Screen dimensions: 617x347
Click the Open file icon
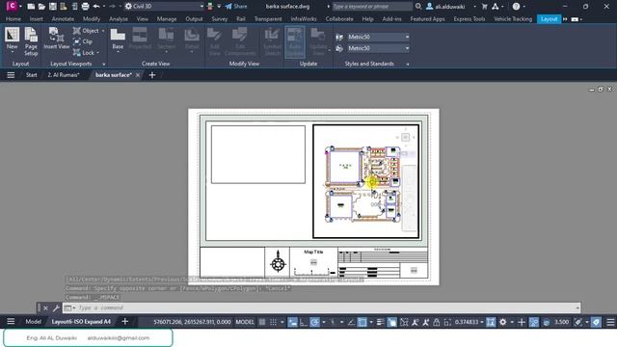[x=41, y=7]
